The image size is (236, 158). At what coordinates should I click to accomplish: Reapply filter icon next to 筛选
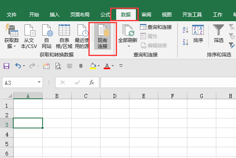[232, 36]
